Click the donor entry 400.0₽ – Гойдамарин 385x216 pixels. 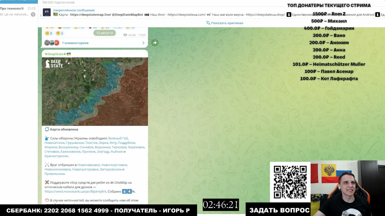point(329,28)
